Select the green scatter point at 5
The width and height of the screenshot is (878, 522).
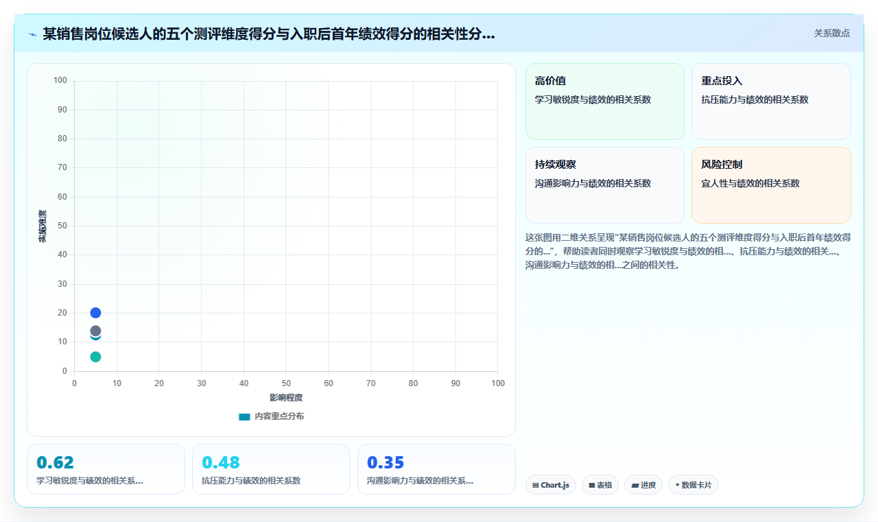click(x=95, y=357)
